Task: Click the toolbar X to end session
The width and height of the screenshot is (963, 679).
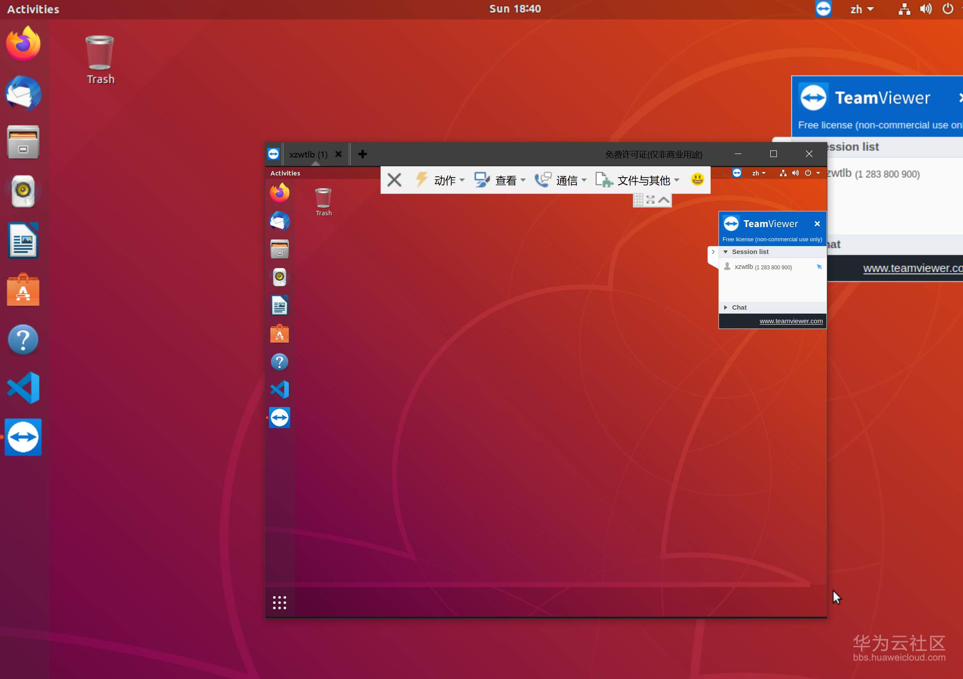Action: 394,180
